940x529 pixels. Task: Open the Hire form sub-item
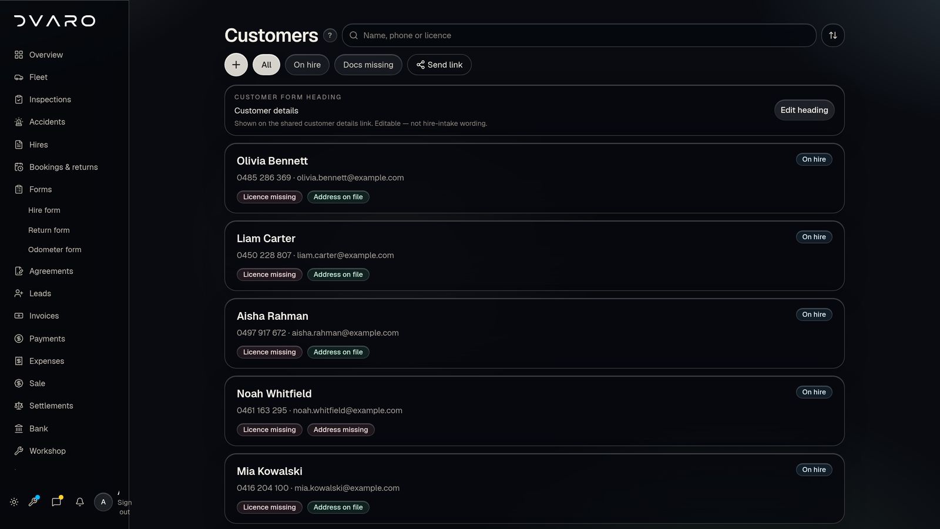[x=44, y=210]
